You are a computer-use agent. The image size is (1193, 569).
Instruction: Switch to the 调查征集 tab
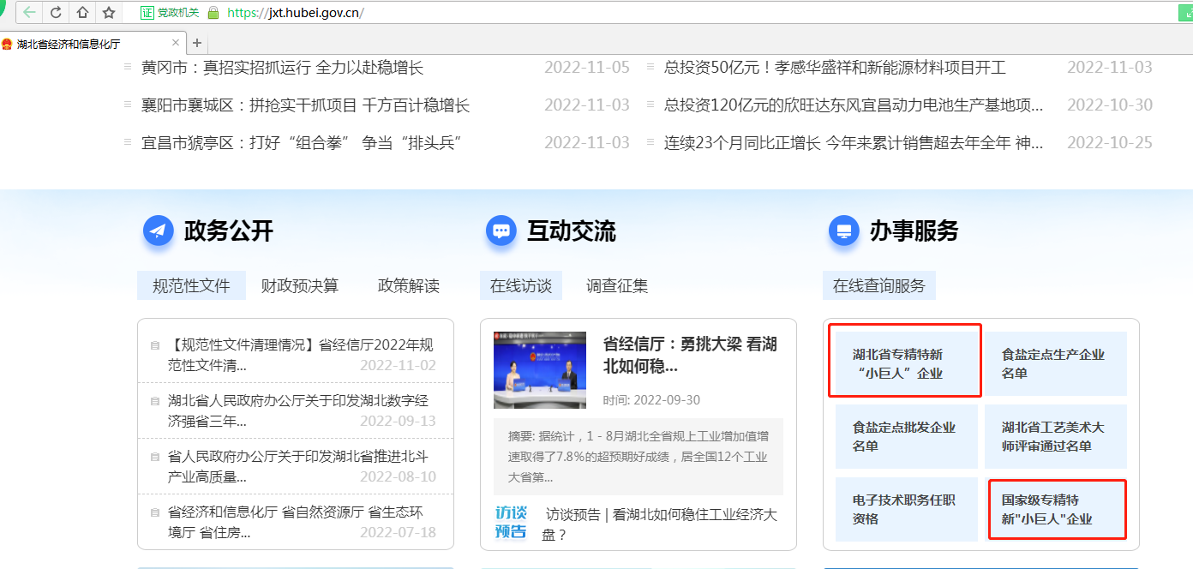(617, 286)
